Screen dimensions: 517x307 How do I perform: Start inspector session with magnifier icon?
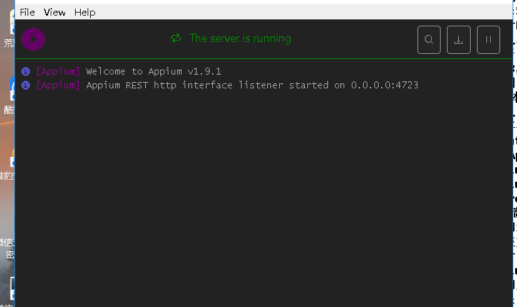[429, 39]
